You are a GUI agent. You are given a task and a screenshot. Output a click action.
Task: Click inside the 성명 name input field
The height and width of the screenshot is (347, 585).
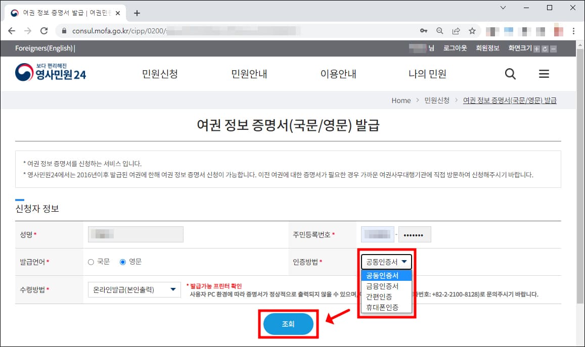tap(135, 234)
